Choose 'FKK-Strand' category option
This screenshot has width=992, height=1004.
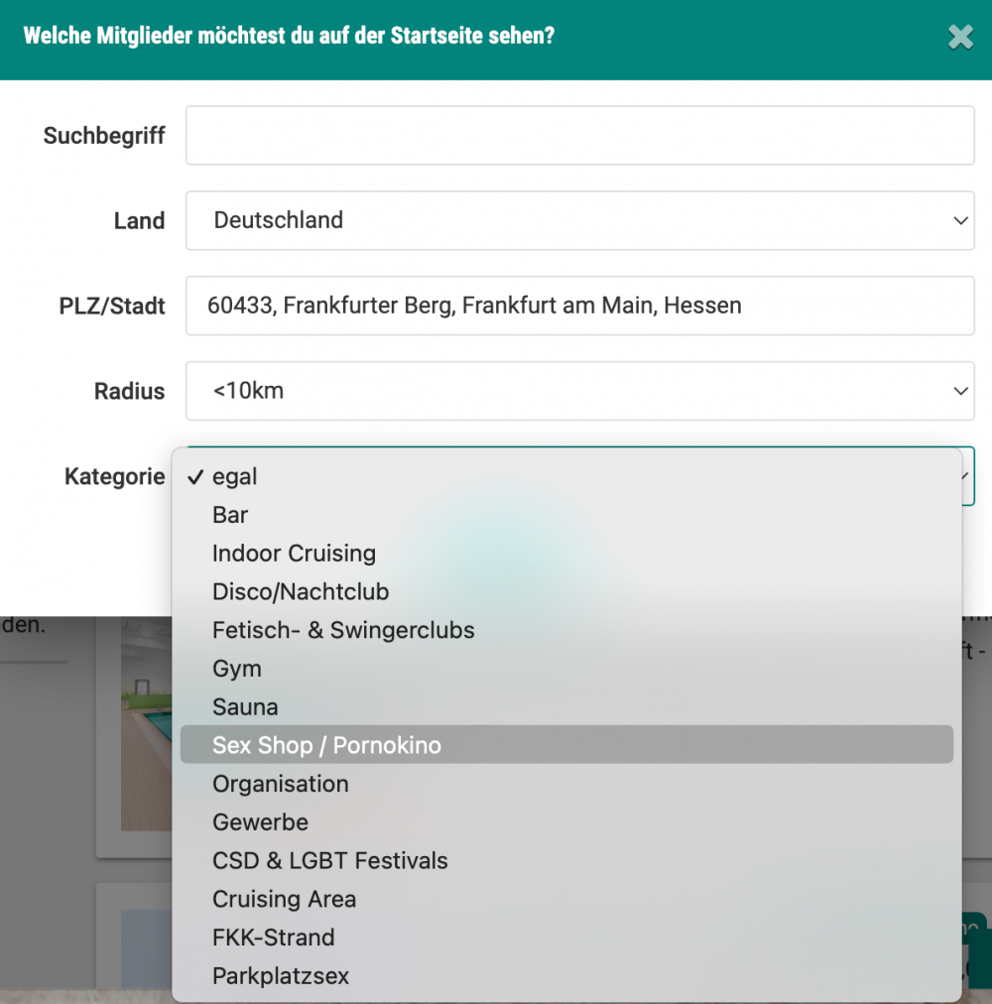click(273, 938)
